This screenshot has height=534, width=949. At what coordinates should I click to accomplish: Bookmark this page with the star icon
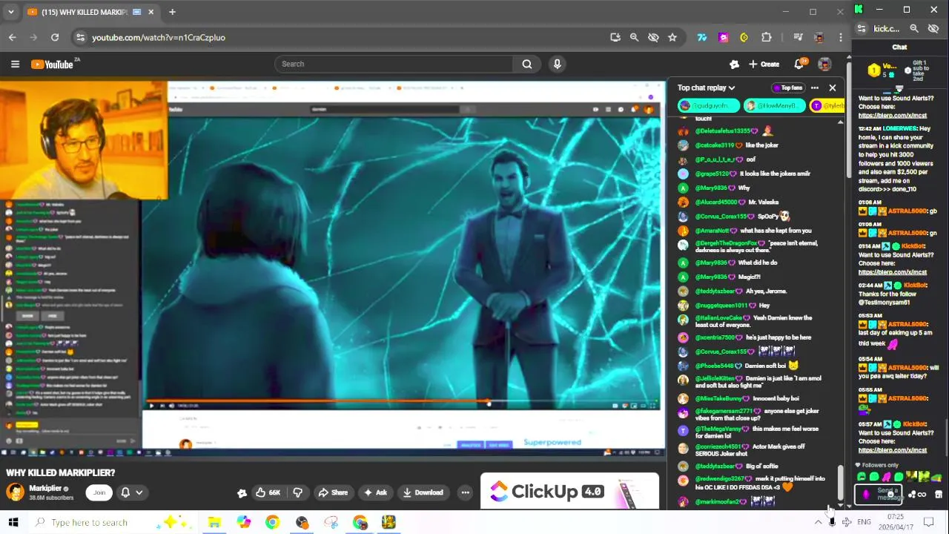click(x=672, y=37)
